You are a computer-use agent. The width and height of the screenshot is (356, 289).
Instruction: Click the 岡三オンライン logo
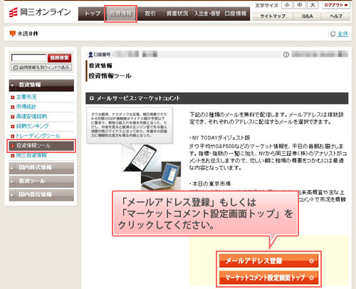[x=40, y=12]
